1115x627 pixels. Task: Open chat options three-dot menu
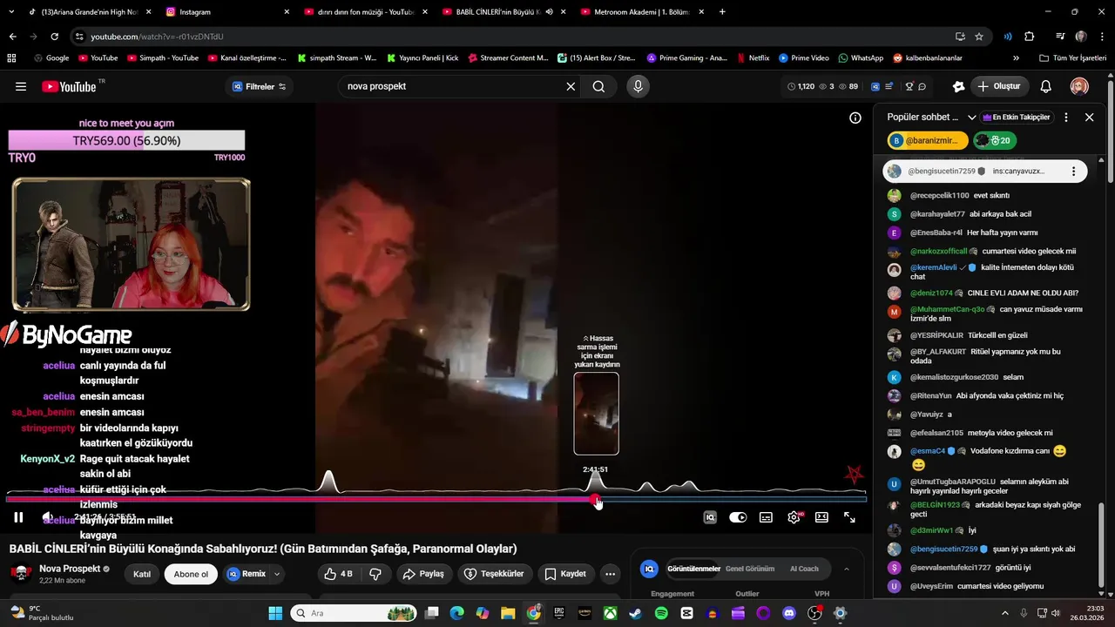[x=1065, y=117]
